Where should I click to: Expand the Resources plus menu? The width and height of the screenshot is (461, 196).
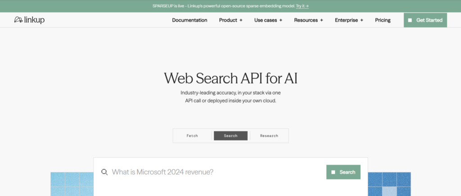tap(308, 20)
